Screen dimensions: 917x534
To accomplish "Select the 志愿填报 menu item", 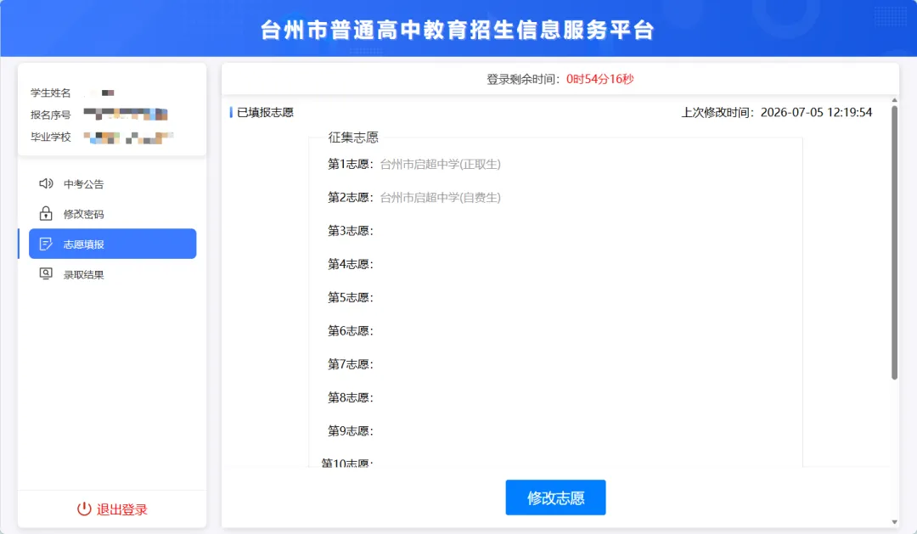I will (x=112, y=244).
